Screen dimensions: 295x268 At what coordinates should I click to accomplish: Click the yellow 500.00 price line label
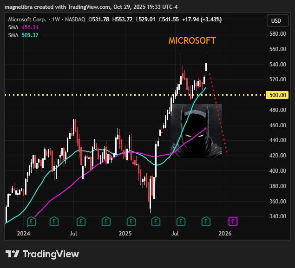[x=277, y=95]
